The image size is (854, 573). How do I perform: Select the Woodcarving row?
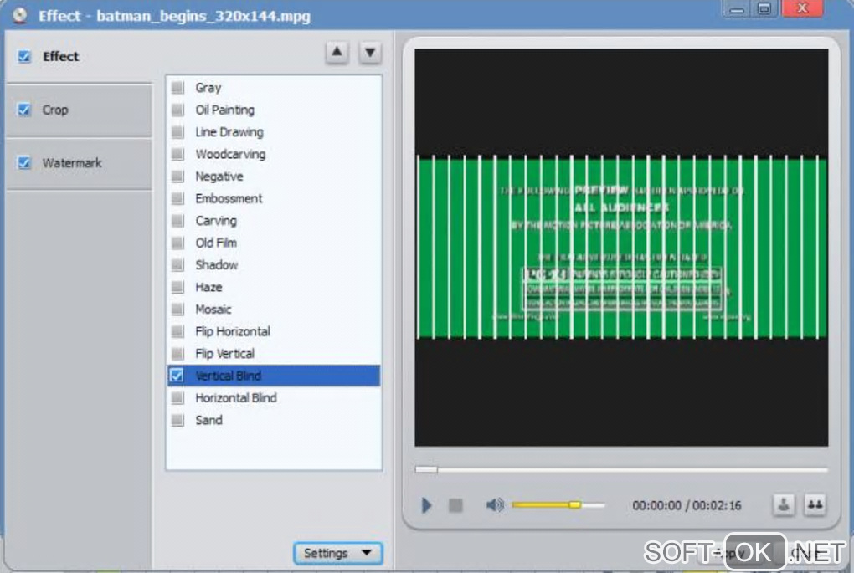(x=274, y=154)
